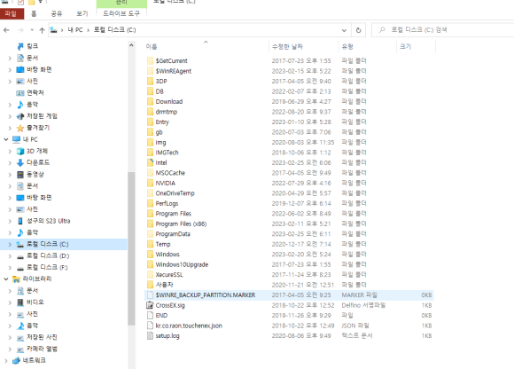Open 성구의 S23 Ultra phone icon
This screenshot has width=514, height=369.
click(x=20, y=221)
